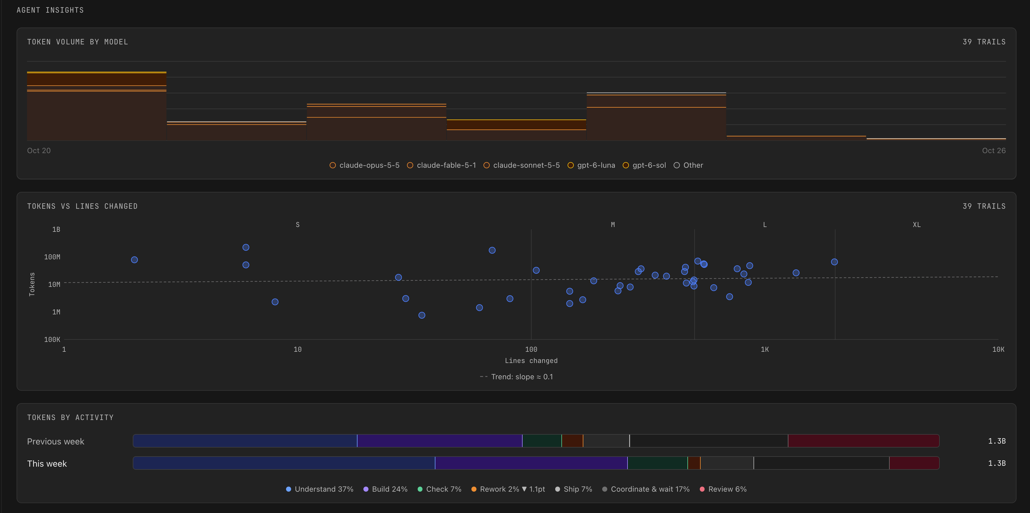Select the Check 7% legend entry
This screenshot has height=513, width=1030.
coord(439,489)
